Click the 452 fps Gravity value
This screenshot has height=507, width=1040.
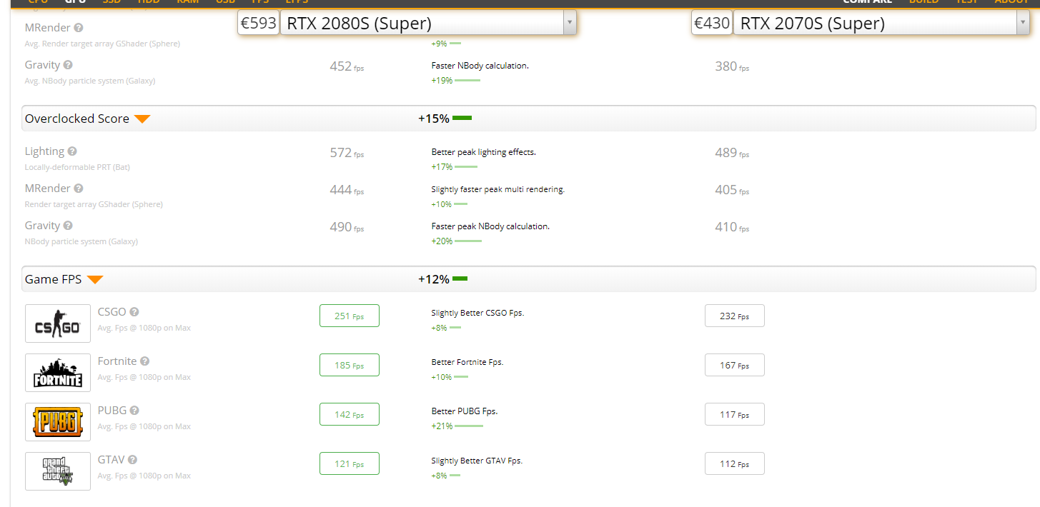pyautogui.click(x=347, y=66)
